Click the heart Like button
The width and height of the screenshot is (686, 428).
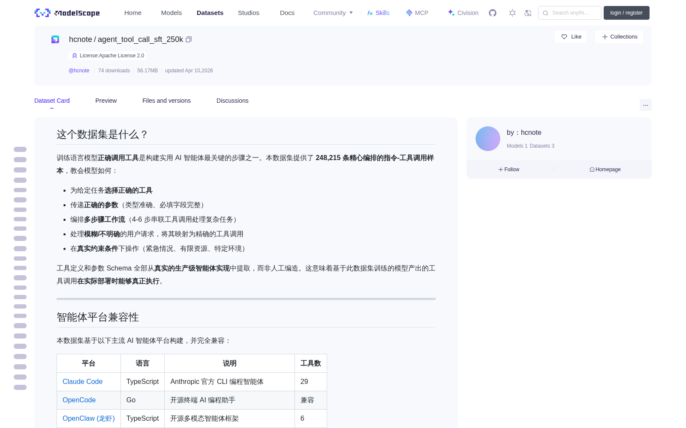tap(571, 37)
